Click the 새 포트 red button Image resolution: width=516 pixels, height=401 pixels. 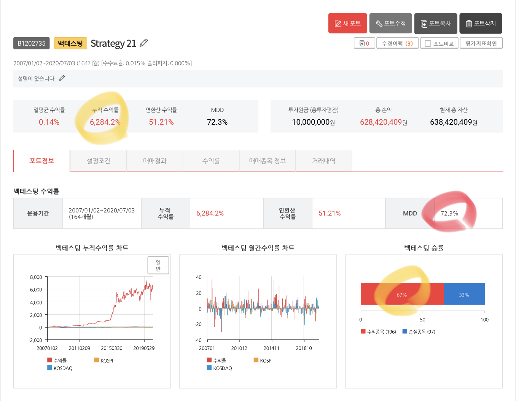point(347,23)
